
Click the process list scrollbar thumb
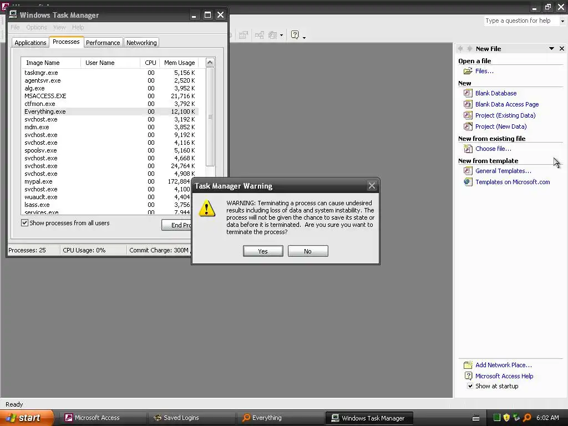tap(210, 116)
